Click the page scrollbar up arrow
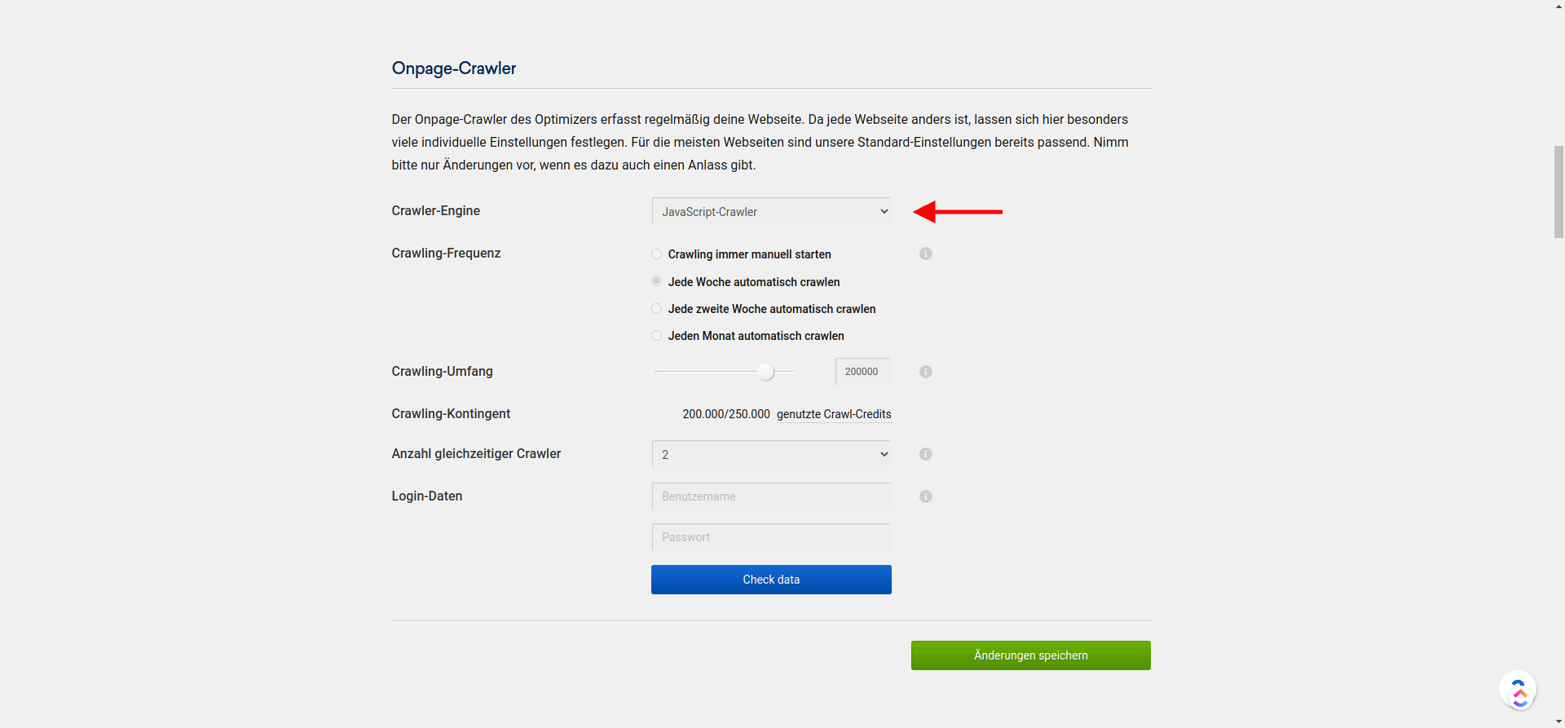 click(x=1558, y=6)
